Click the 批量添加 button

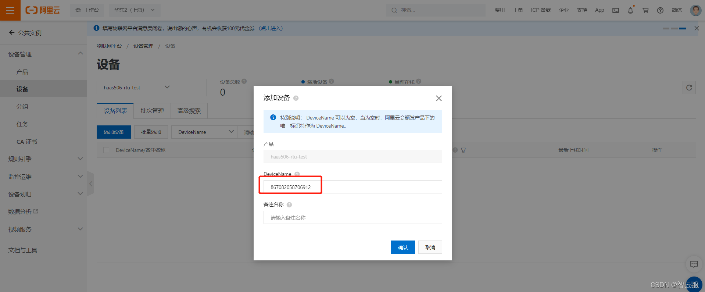click(151, 132)
